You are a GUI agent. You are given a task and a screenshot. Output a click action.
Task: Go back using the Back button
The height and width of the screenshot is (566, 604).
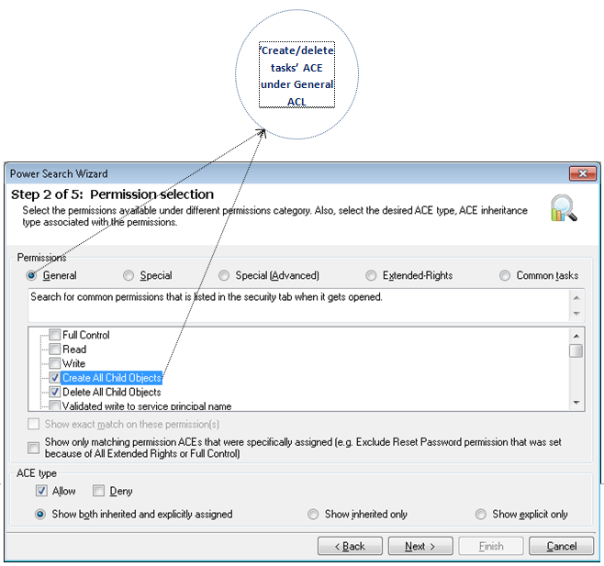pos(350,546)
